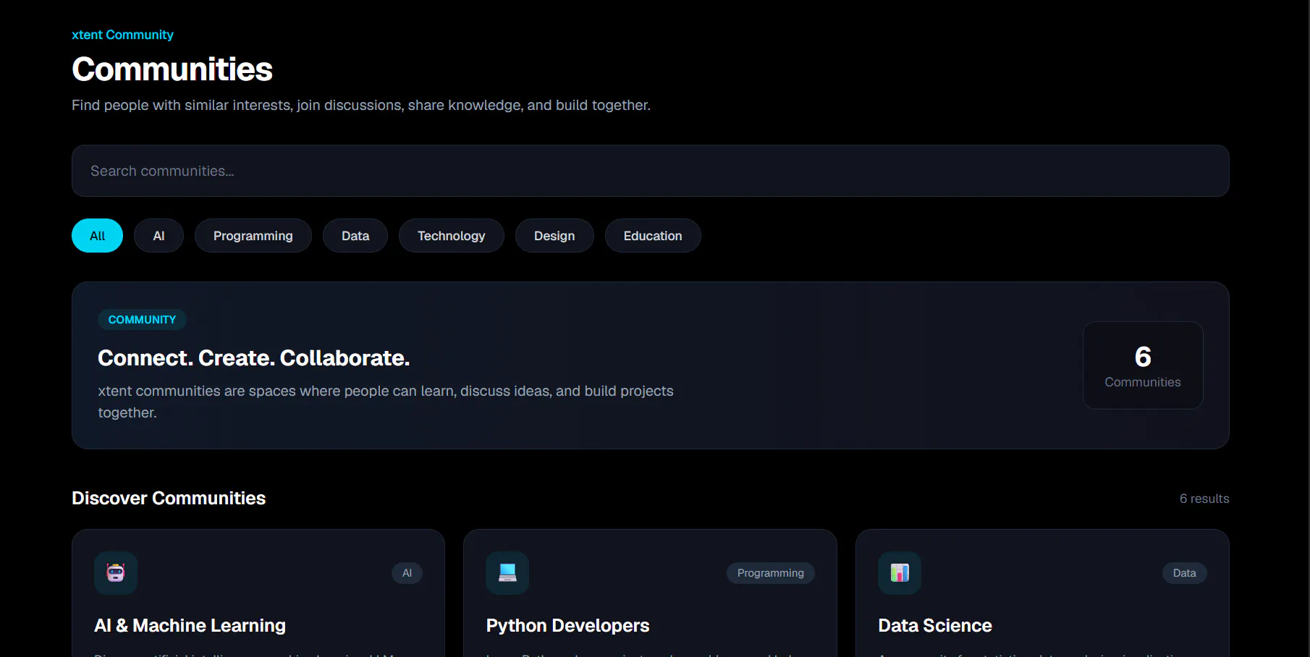The height and width of the screenshot is (657, 1310).
Task: Click the Data tag on Data Science card
Action: pos(1185,573)
